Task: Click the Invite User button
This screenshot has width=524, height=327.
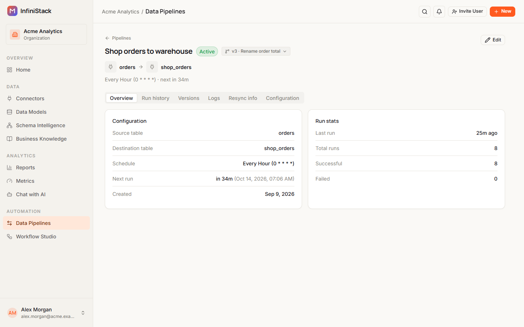Action: click(x=467, y=12)
